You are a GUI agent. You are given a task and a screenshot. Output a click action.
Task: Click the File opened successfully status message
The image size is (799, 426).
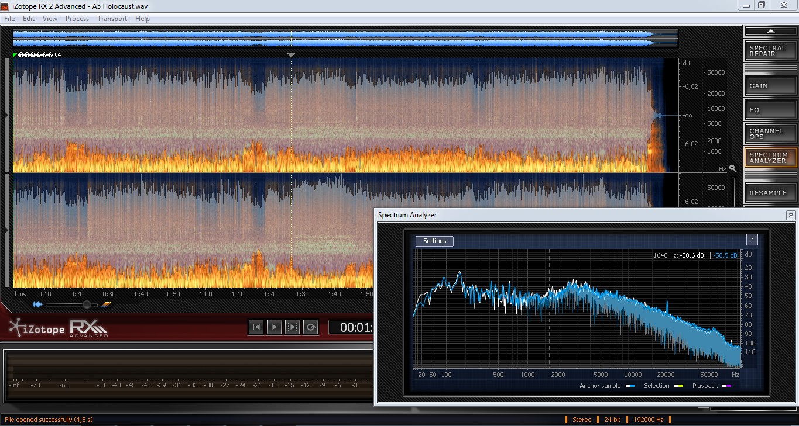point(49,420)
